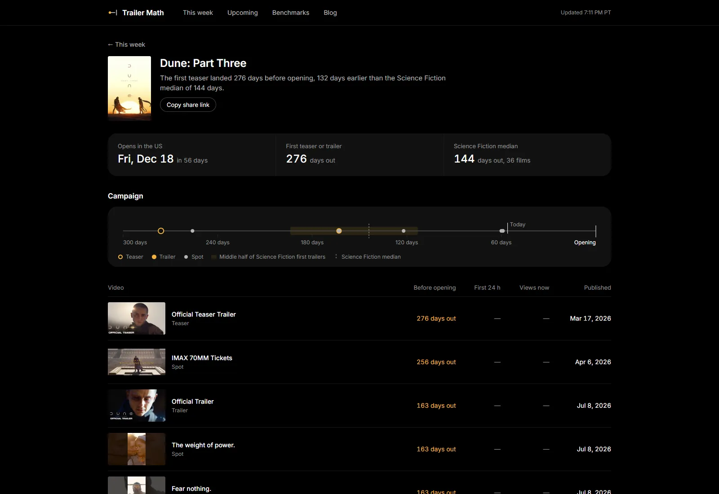Viewport: 719px width, 494px height.
Task: Go back via the ← This week link
Action: point(126,44)
